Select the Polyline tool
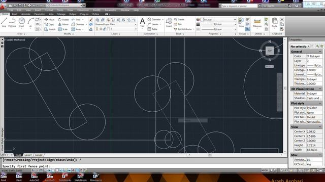The width and height of the screenshot is (325, 182). [x=12, y=22]
